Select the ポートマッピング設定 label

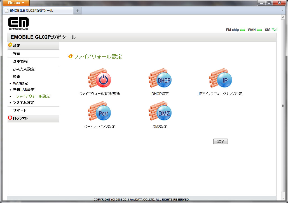tap(99, 127)
